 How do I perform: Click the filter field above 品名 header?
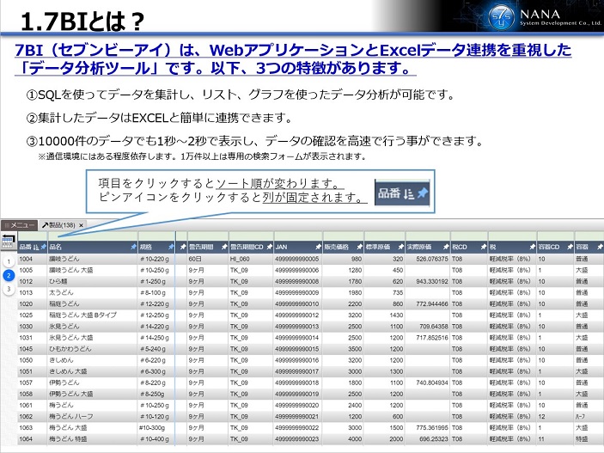pos(93,236)
